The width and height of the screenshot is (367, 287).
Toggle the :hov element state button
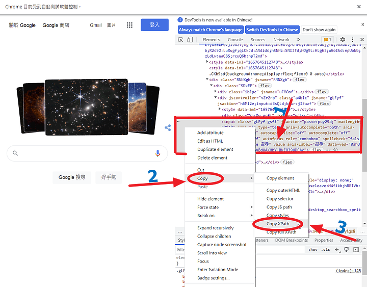pyautogui.click(x=312, y=250)
